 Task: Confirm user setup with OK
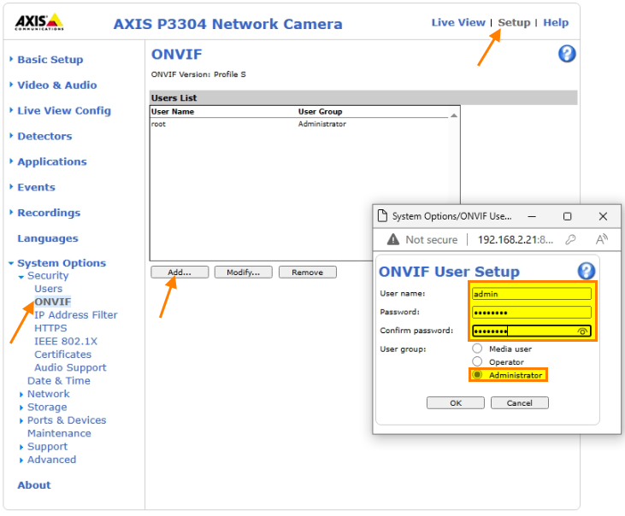(456, 402)
